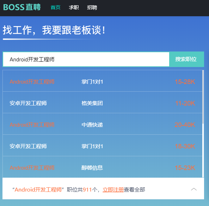Follow the 立即注册 link
Screen dimensions: 209x206
[113, 190]
